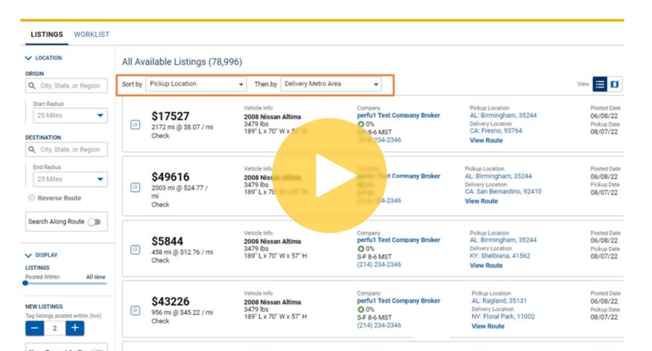Call phone number in $5844 listing
Screen dimensions: 652x351
pos(379,265)
